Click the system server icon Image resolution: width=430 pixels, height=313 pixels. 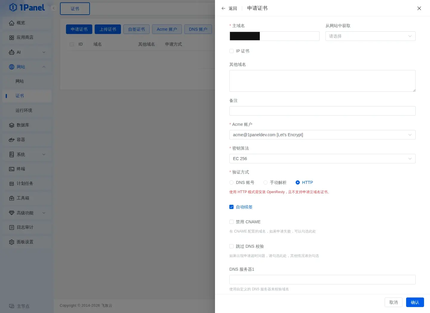point(12,154)
